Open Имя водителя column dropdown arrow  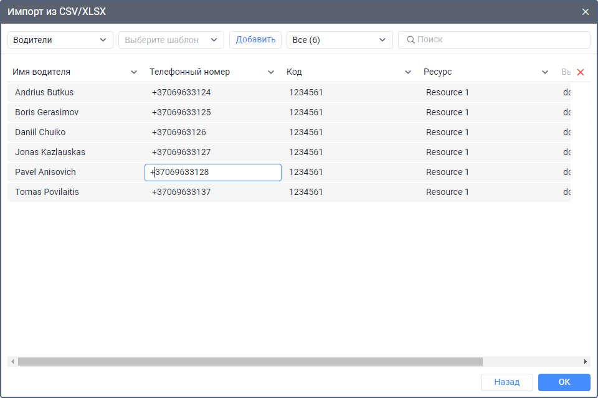[134, 72]
